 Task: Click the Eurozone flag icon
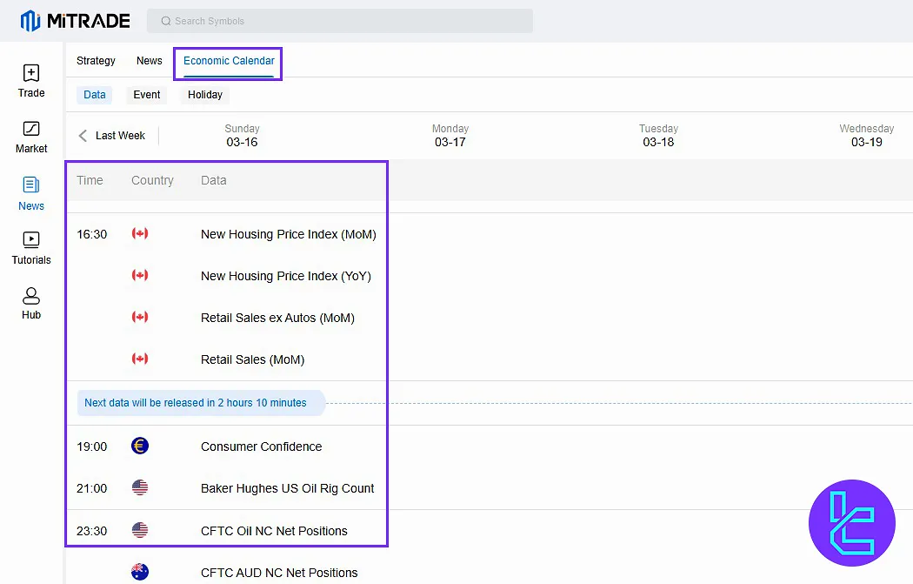click(140, 446)
